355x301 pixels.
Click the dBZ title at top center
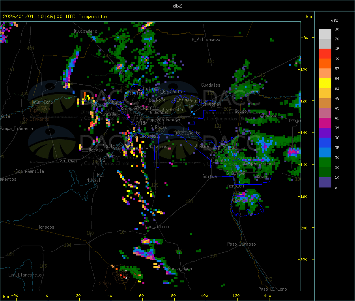[177, 6]
